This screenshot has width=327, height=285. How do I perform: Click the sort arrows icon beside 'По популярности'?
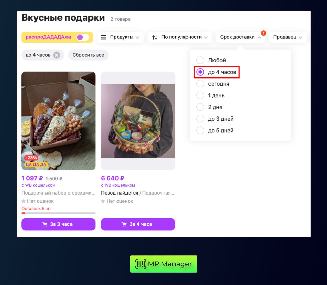pos(155,37)
